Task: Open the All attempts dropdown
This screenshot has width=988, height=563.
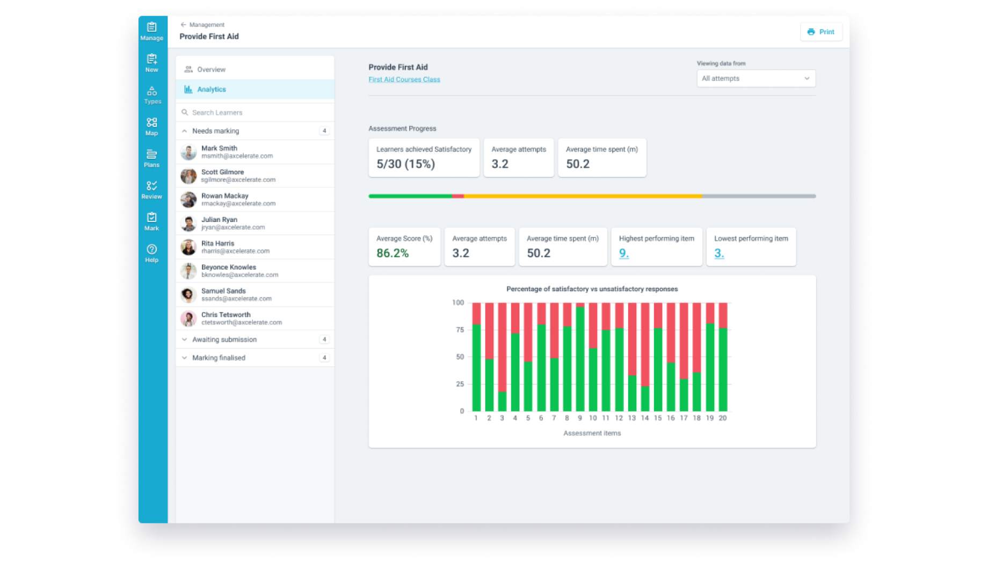Action: pos(756,78)
